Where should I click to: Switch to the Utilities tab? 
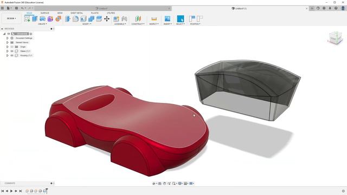[111, 13]
